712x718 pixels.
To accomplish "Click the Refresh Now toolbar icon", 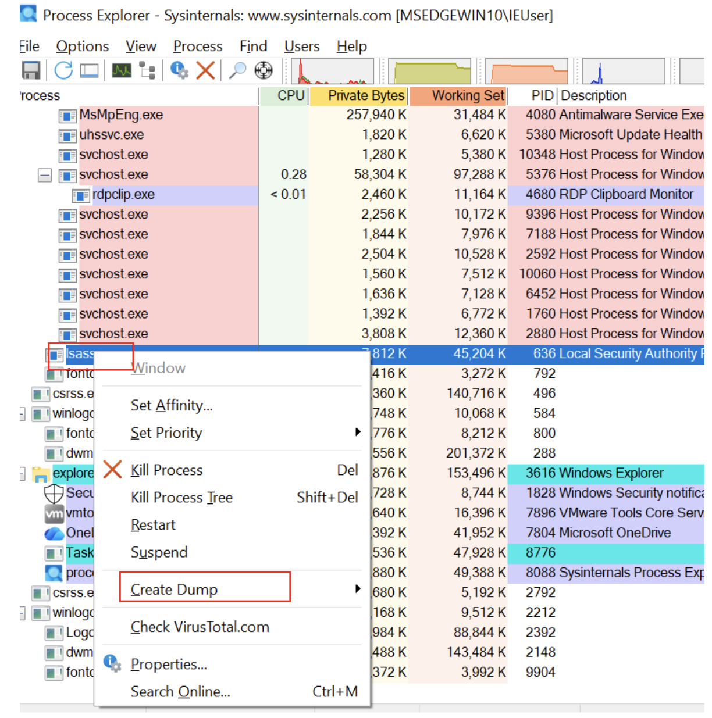I will click(x=63, y=70).
